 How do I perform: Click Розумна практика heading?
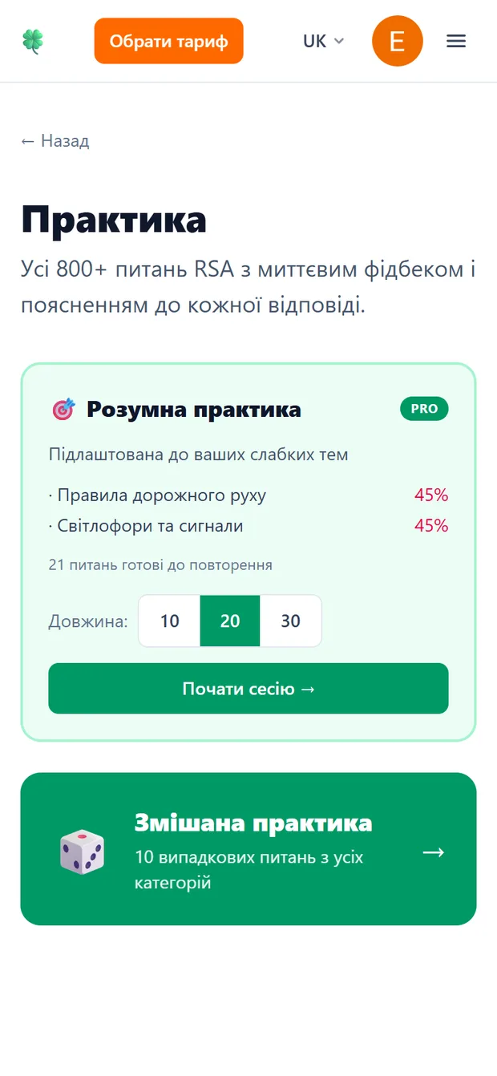click(194, 410)
